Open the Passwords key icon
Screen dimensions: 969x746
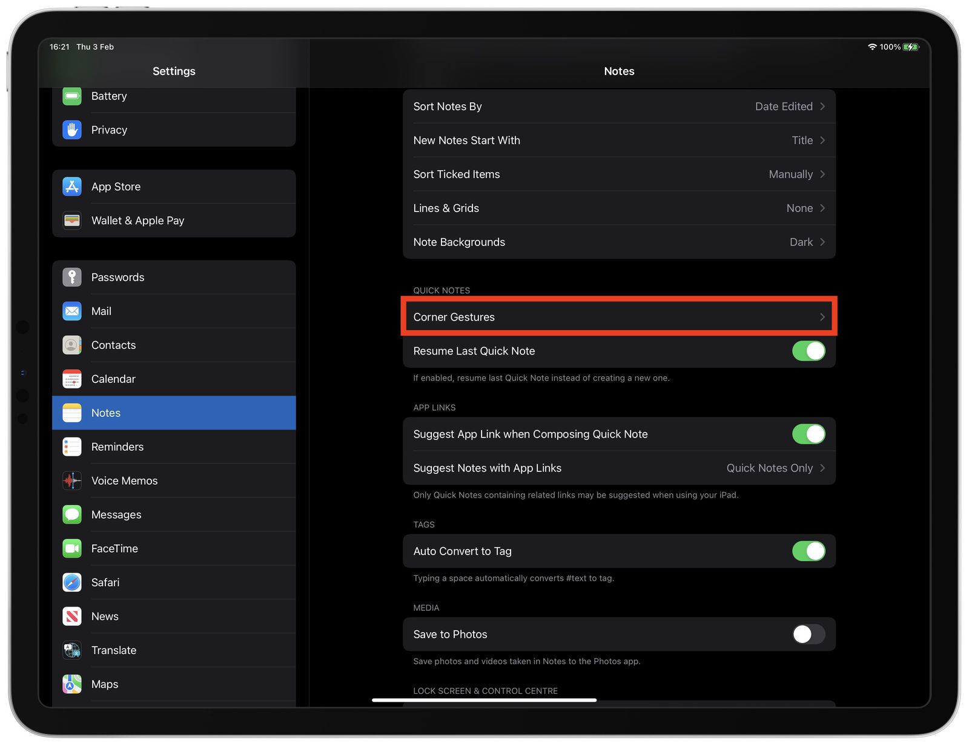[72, 277]
